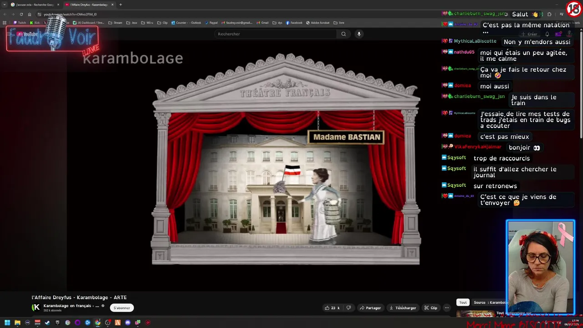Click chat message 'trop de raccourcis'
This screenshot has height=328, width=583.
[x=501, y=158]
